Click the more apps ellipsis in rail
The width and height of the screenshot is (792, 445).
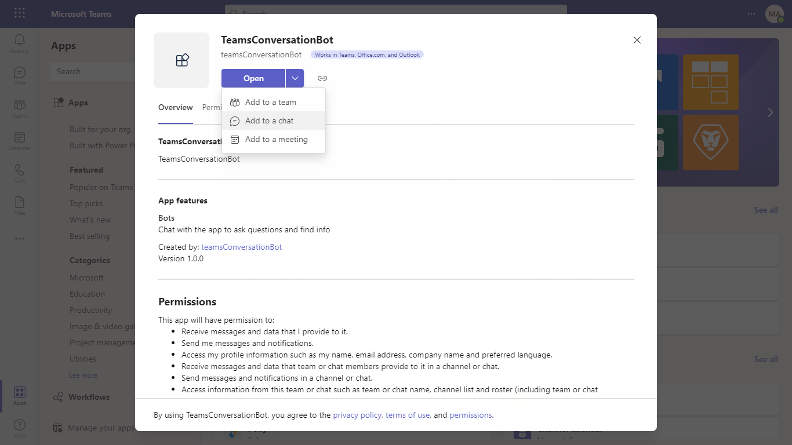[20, 239]
